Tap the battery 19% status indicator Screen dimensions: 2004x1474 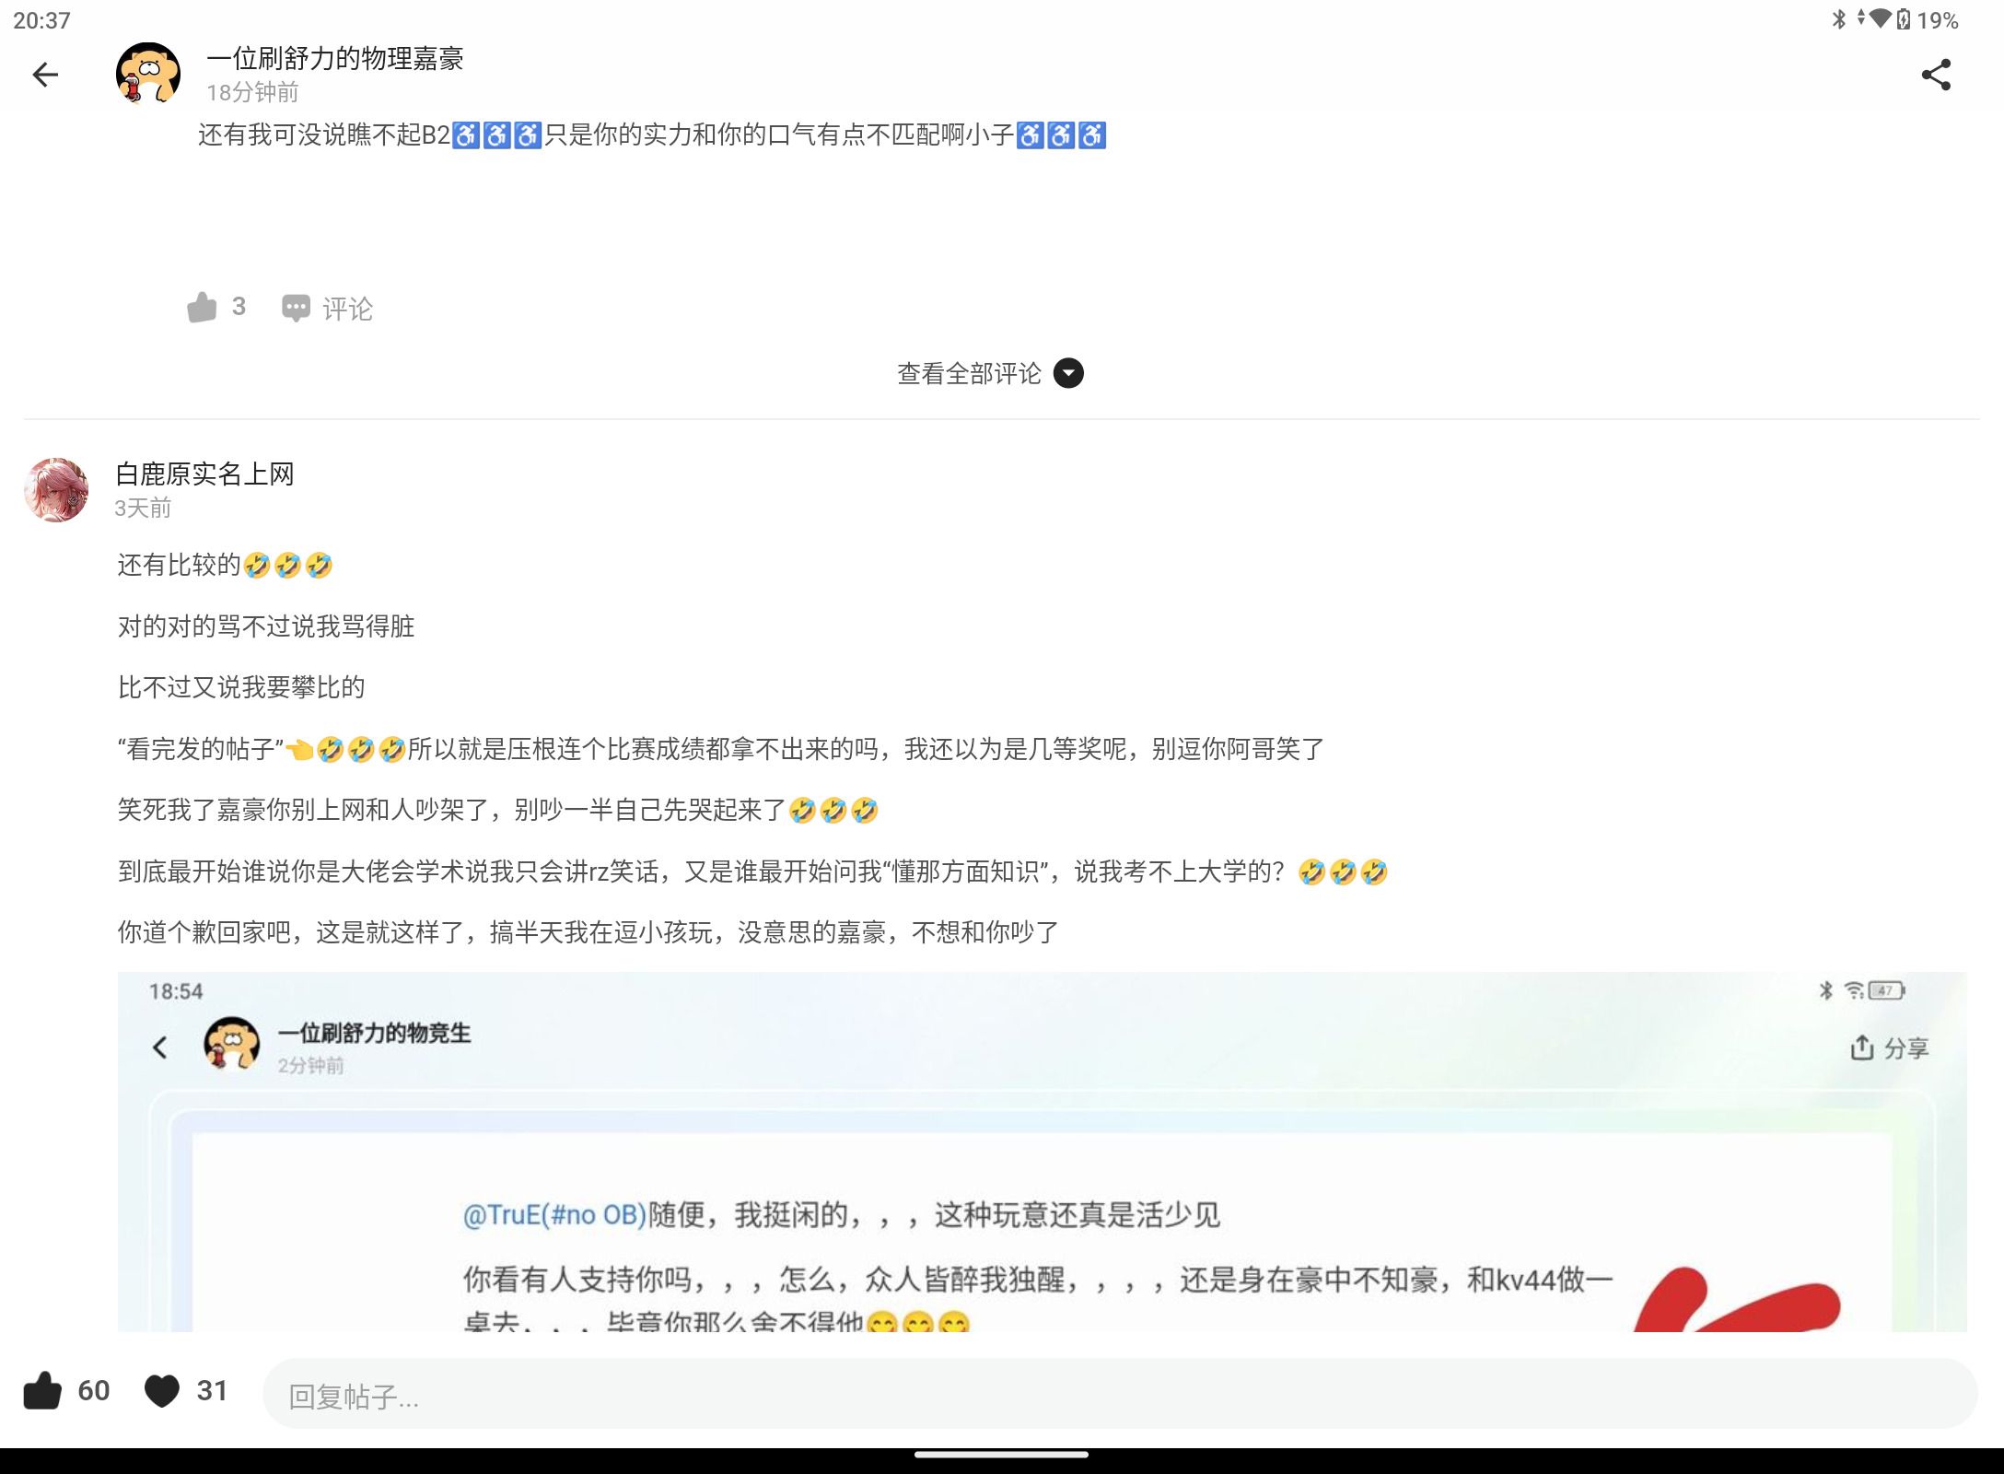(x=1928, y=20)
